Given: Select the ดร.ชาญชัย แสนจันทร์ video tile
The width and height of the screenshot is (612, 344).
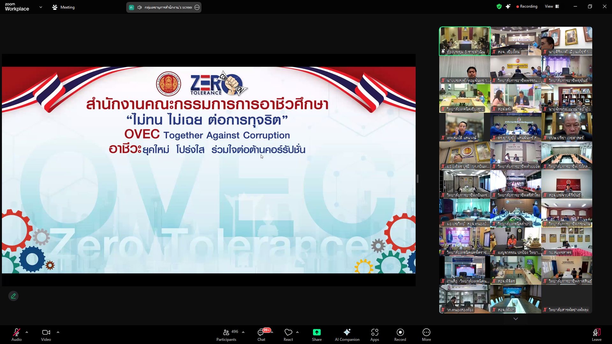Looking at the screenshot, I should click(516, 127).
